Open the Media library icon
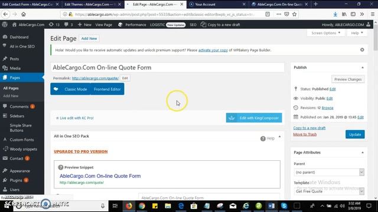The width and height of the screenshot is (378, 212). coord(5,68)
